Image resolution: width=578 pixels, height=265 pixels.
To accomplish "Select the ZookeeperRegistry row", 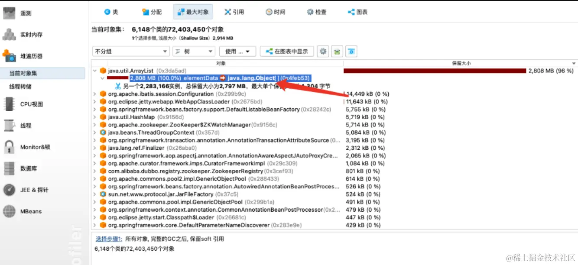I will tap(334, 171).
